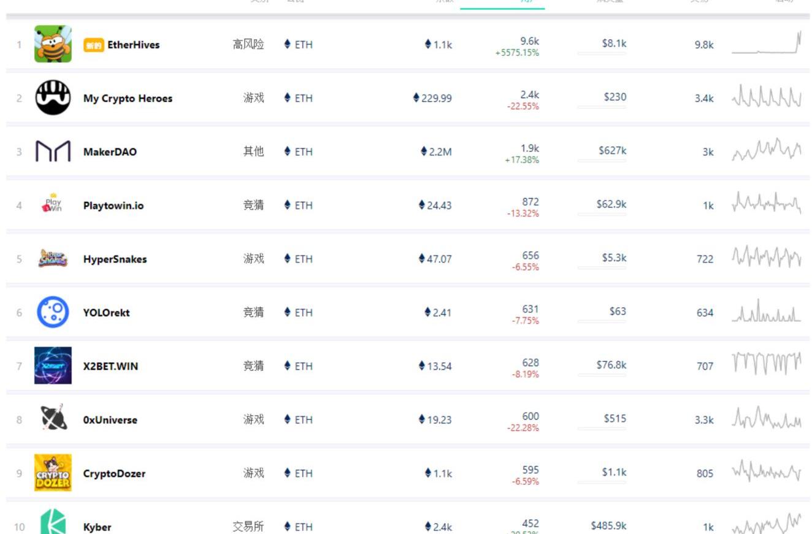Screen dimensions: 812x534
Task: Select the 高风险 category label for EtherHives
Action: pos(248,44)
